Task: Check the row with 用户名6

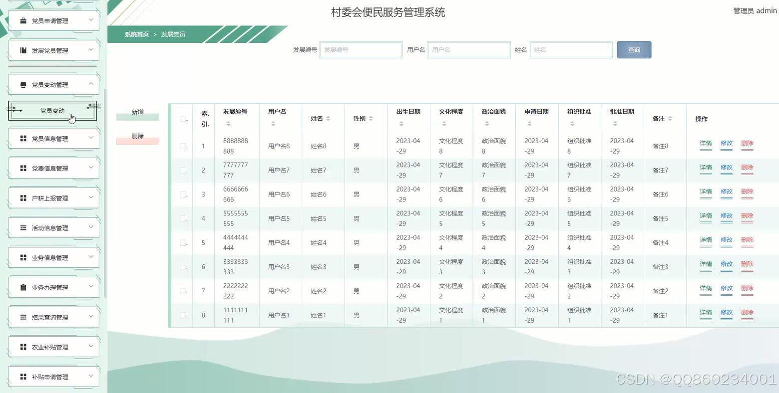Action: pos(183,195)
